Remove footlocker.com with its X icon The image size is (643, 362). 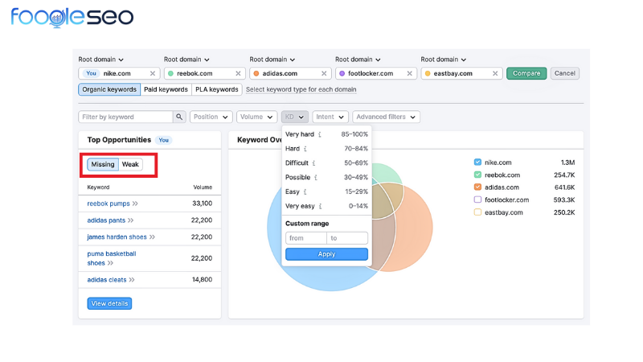(x=410, y=73)
